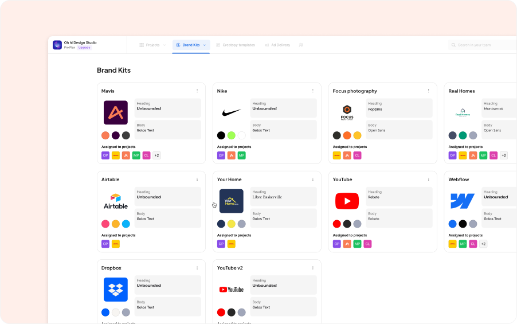Select the yellow swatch in Your Home
Screen dimensions: 517x324
(232, 224)
